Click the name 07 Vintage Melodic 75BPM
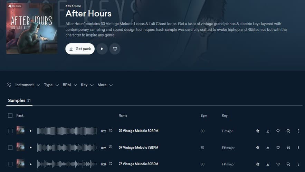This screenshot has height=172, width=305. coord(139,147)
